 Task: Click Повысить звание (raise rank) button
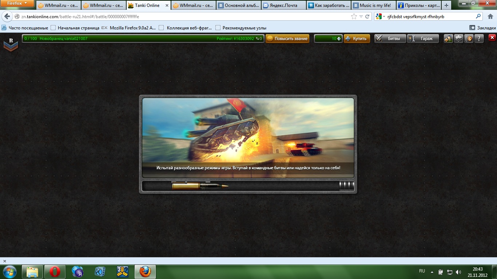coord(287,39)
